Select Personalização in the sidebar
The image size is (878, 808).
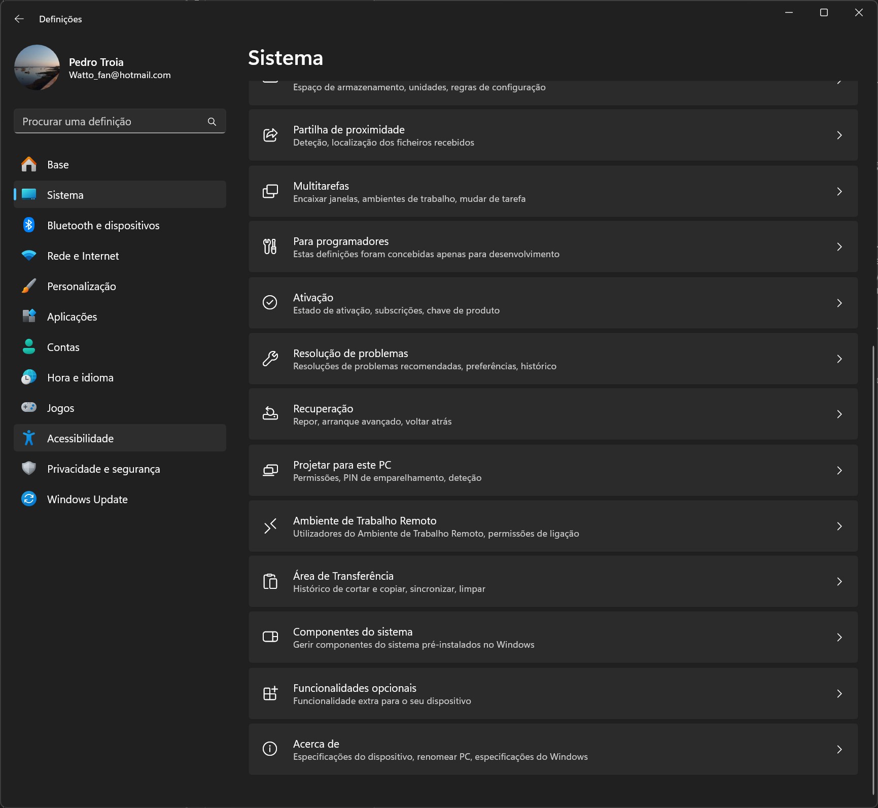pos(81,286)
